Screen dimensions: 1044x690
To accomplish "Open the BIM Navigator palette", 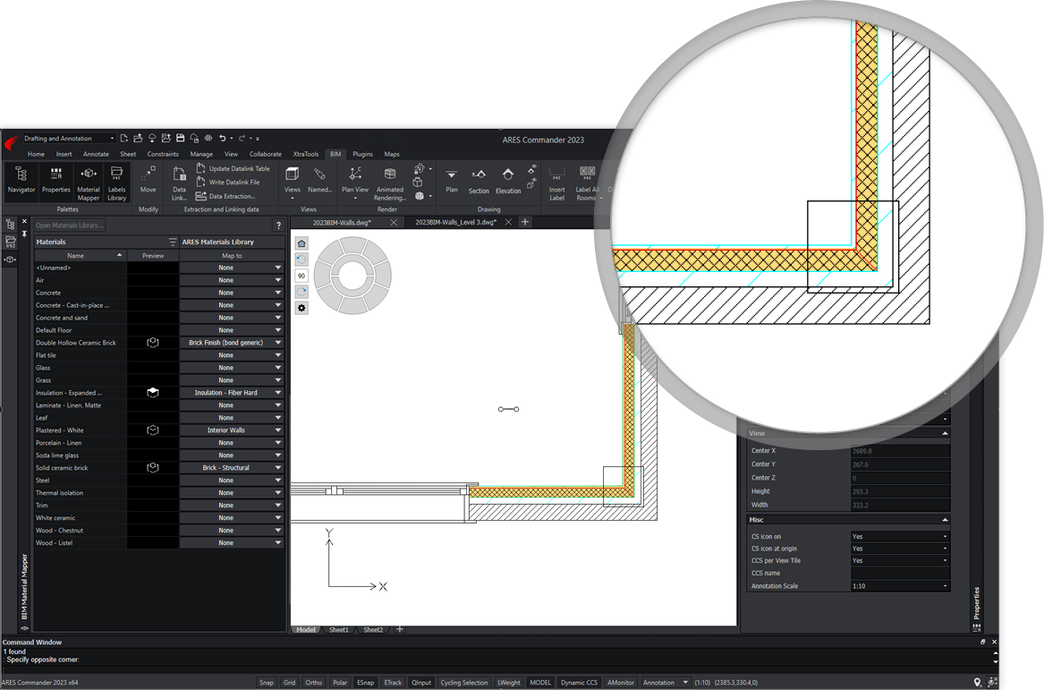I will click(x=21, y=180).
